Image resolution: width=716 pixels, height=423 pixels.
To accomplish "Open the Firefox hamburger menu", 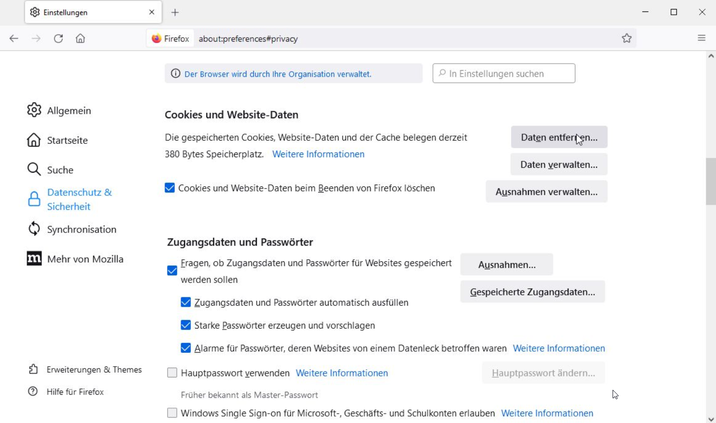I will pyautogui.click(x=702, y=38).
